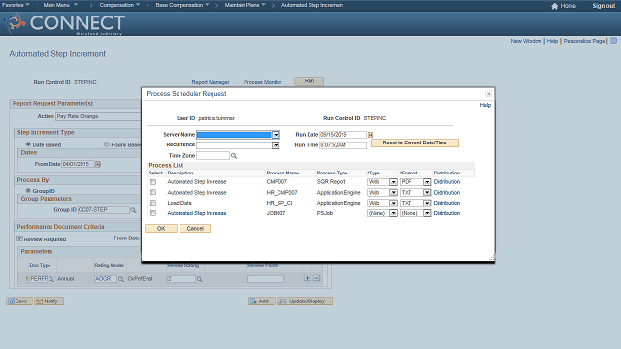Open the Compensation breadcrumb menu
The width and height of the screenshot is (621, 349).
[x=119, y=5]
